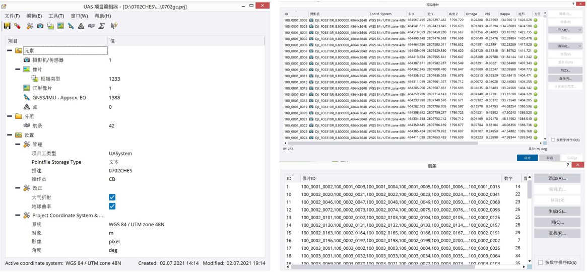
Task: Collapse the 分组 tree node
Action: click(10, 116)
